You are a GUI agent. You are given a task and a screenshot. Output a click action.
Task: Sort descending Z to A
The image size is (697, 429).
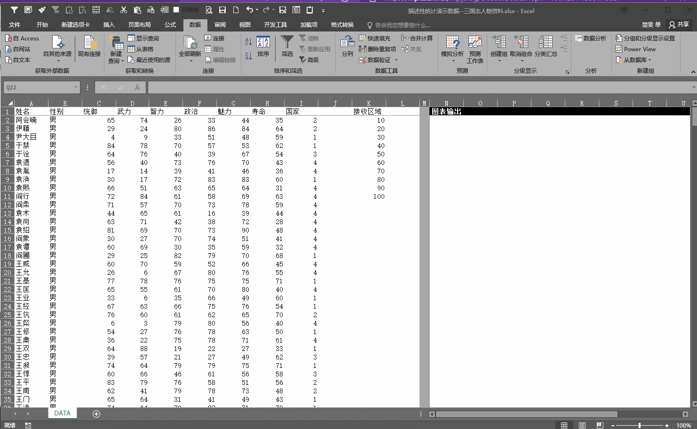click(x=248, y=56)
